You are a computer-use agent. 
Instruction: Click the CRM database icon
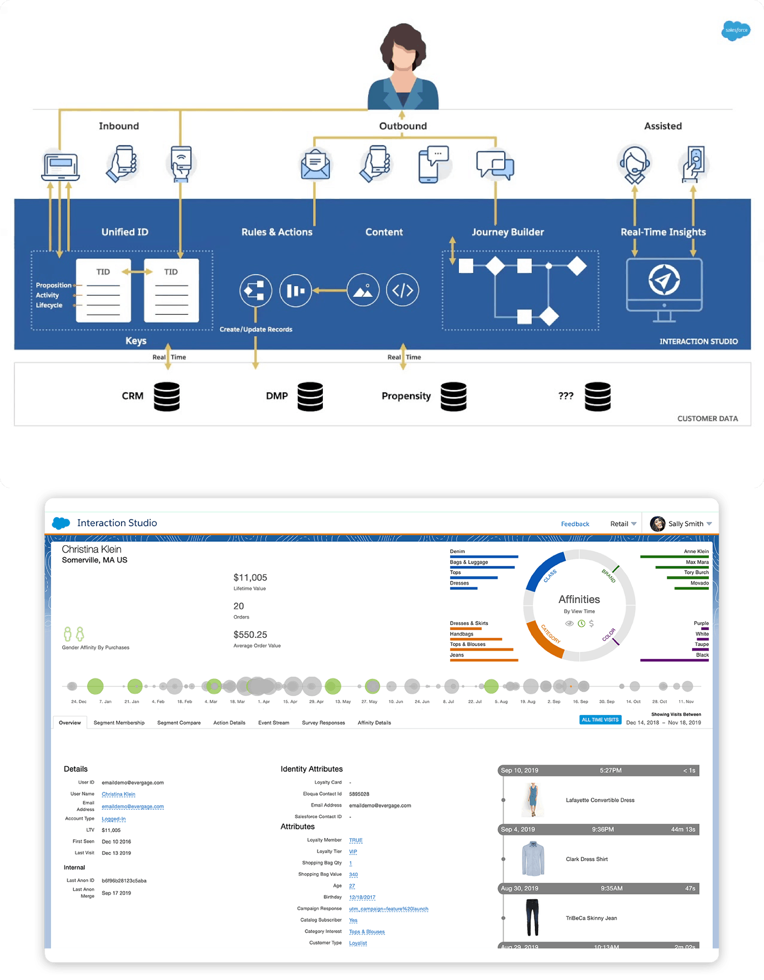click(x=166, y=396)
